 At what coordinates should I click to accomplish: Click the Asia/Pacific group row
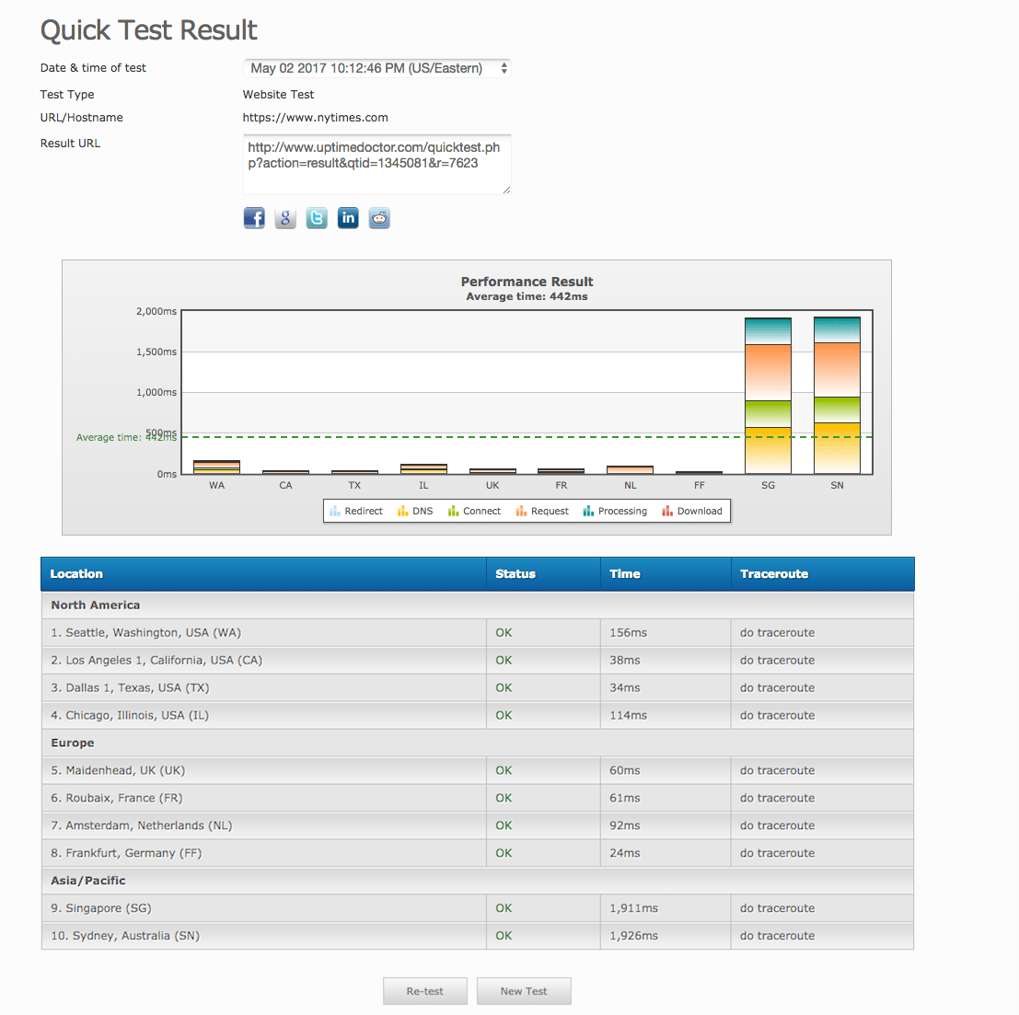(478, 881)
